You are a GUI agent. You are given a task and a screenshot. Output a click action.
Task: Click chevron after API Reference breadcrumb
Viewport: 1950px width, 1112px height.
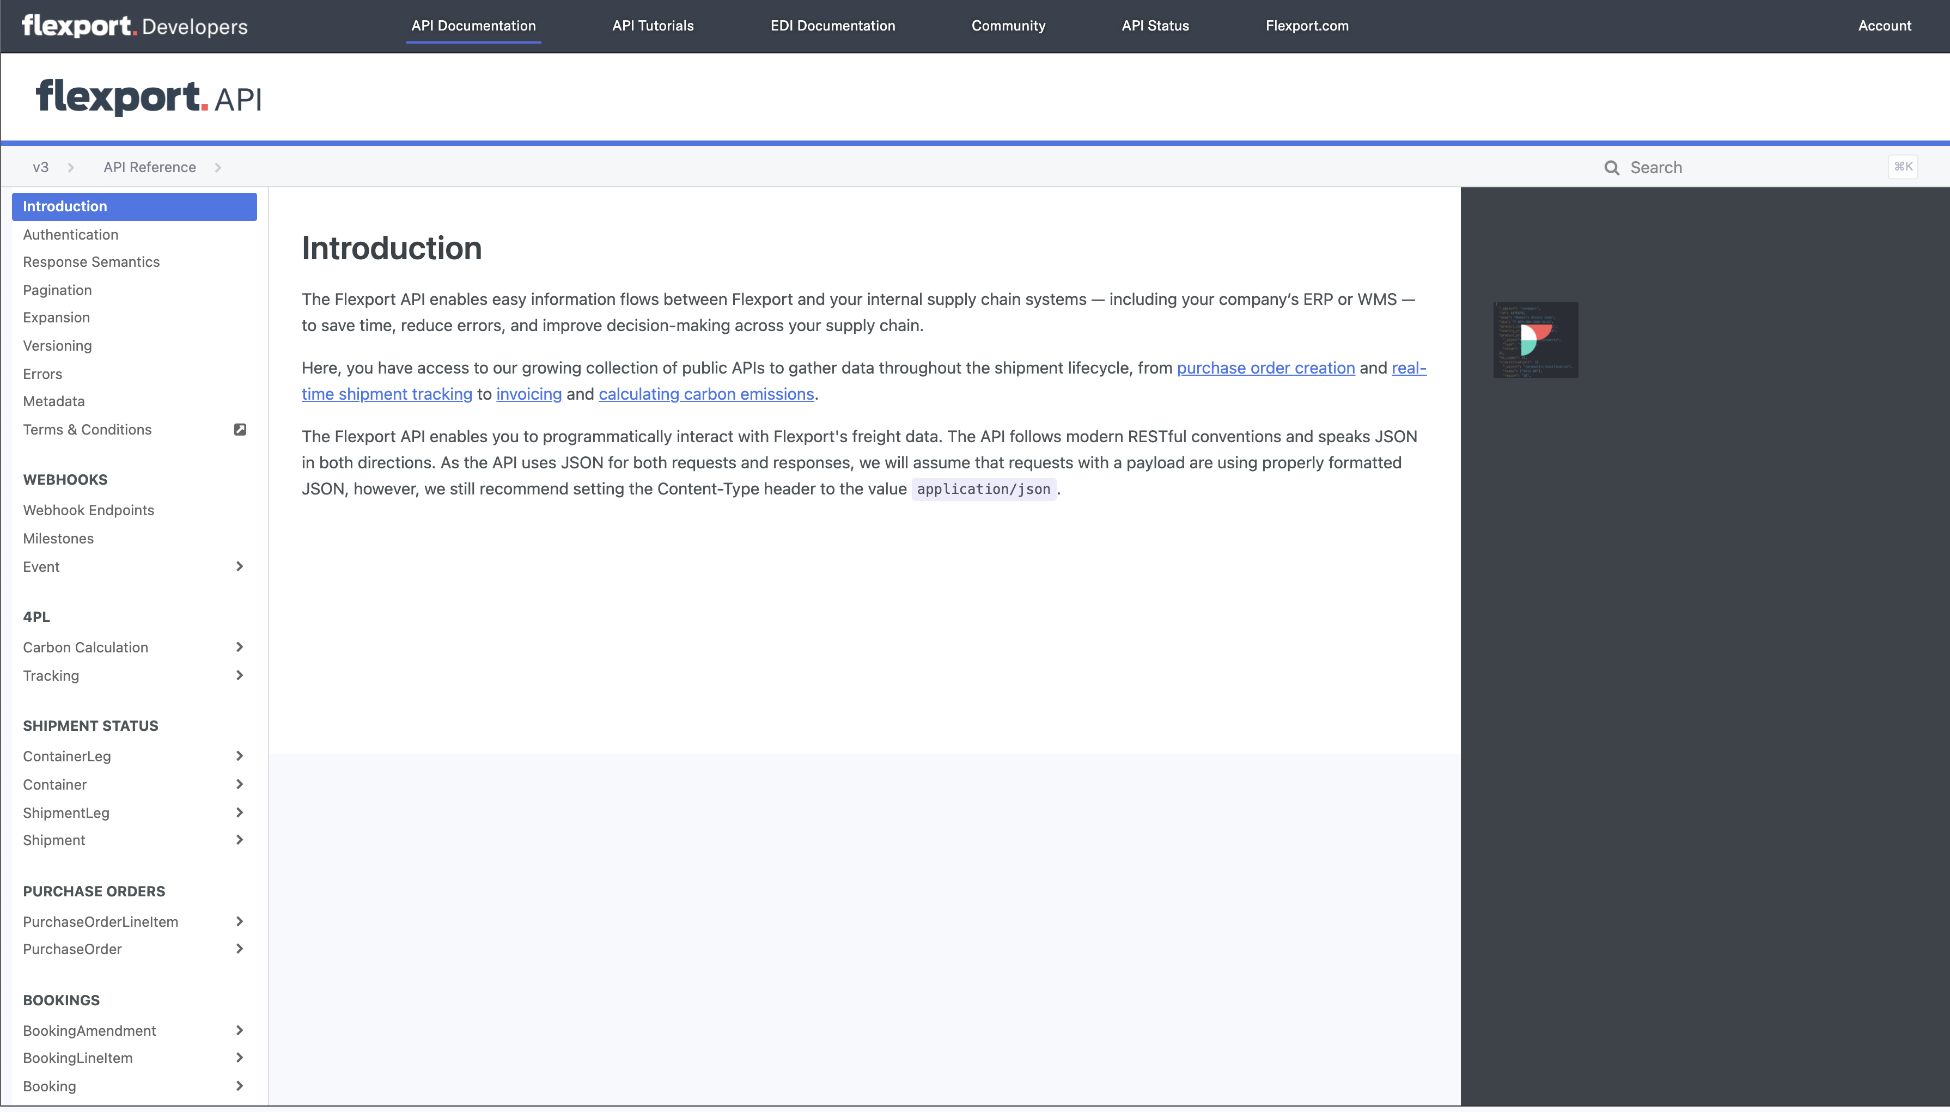218,168
